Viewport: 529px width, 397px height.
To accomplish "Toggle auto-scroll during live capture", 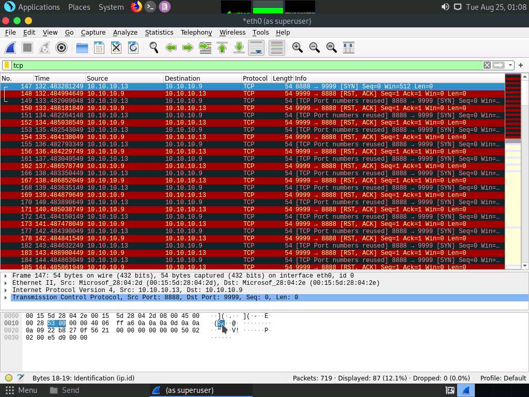I will [x=256, y=48].
